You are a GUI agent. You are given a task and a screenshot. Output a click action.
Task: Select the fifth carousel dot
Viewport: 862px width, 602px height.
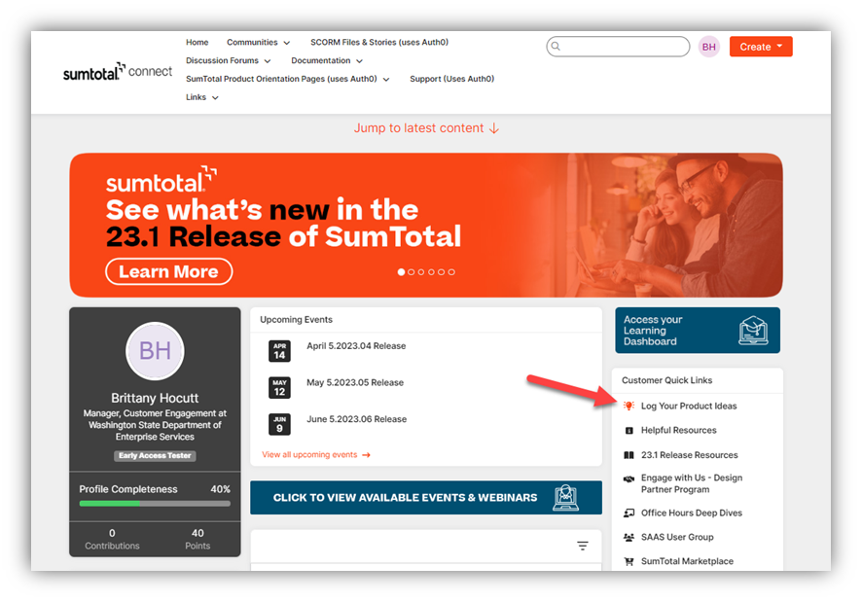point(442,272)
